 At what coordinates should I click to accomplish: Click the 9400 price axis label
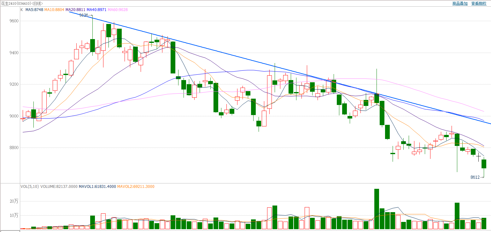click(x=15, y=53)
